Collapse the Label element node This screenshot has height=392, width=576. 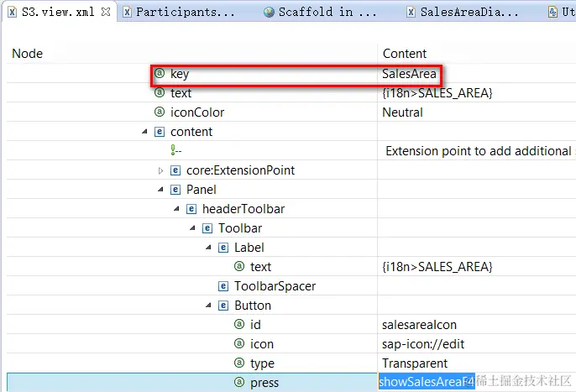coord(208,248)
